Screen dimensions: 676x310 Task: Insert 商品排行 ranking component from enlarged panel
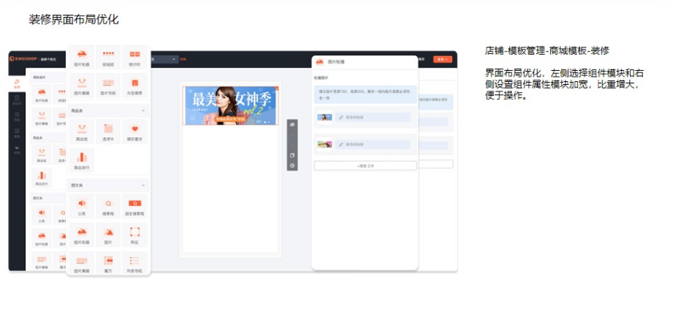pos(82,160)
